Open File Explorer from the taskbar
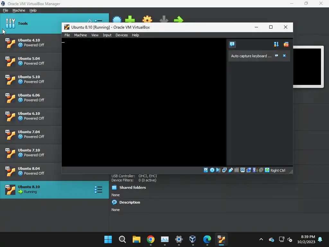Image resolution: width=329 pixels, height=247 pixels. click(x=136, y=239)
